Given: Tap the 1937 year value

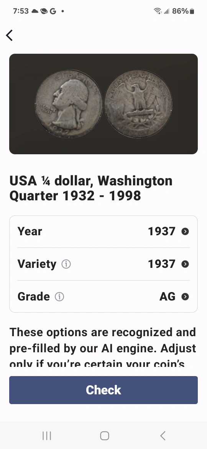Looking at the screenshot, I should pos(161,231).
